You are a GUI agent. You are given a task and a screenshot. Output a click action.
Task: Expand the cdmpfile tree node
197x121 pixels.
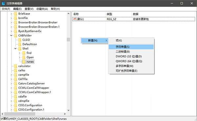coord(11,101)
